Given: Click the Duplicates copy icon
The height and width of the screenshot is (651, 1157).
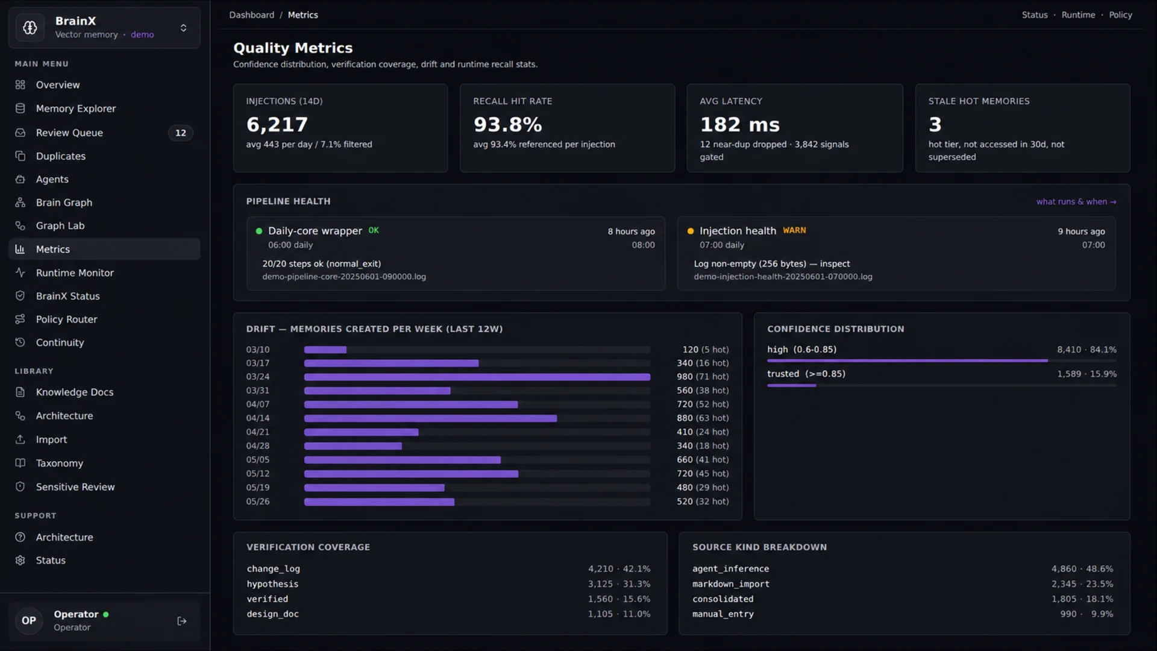Looking at the screenshot, I should pyautogui.click(x=20, y=156).
